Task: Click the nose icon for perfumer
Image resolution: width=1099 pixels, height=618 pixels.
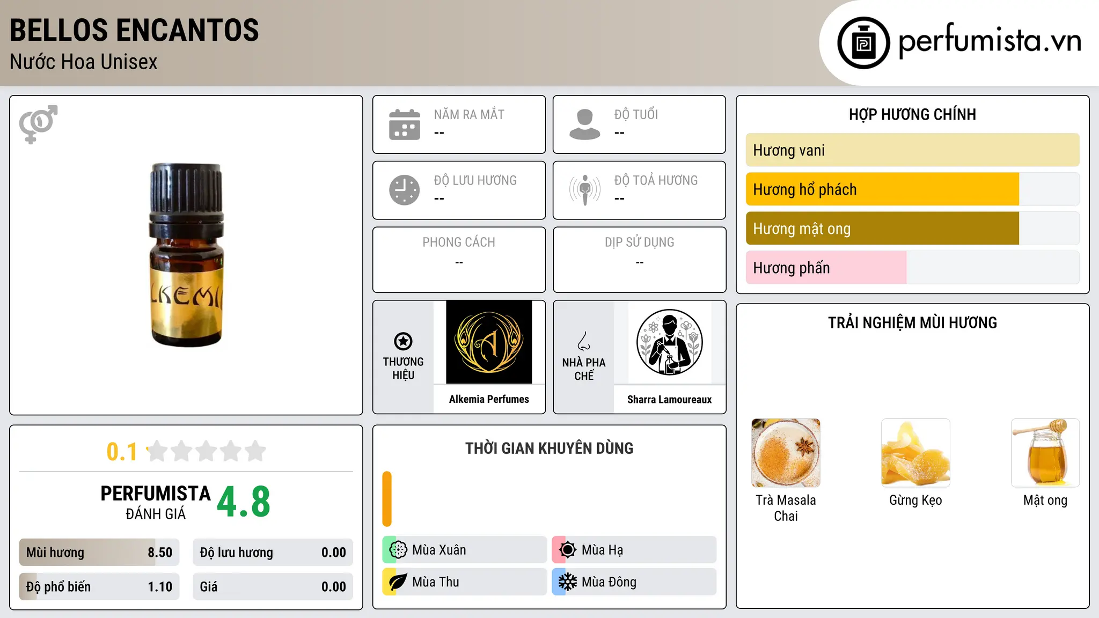Action: pyautogui.click(x=584, y=341)
